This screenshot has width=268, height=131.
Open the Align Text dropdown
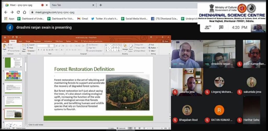92,48
